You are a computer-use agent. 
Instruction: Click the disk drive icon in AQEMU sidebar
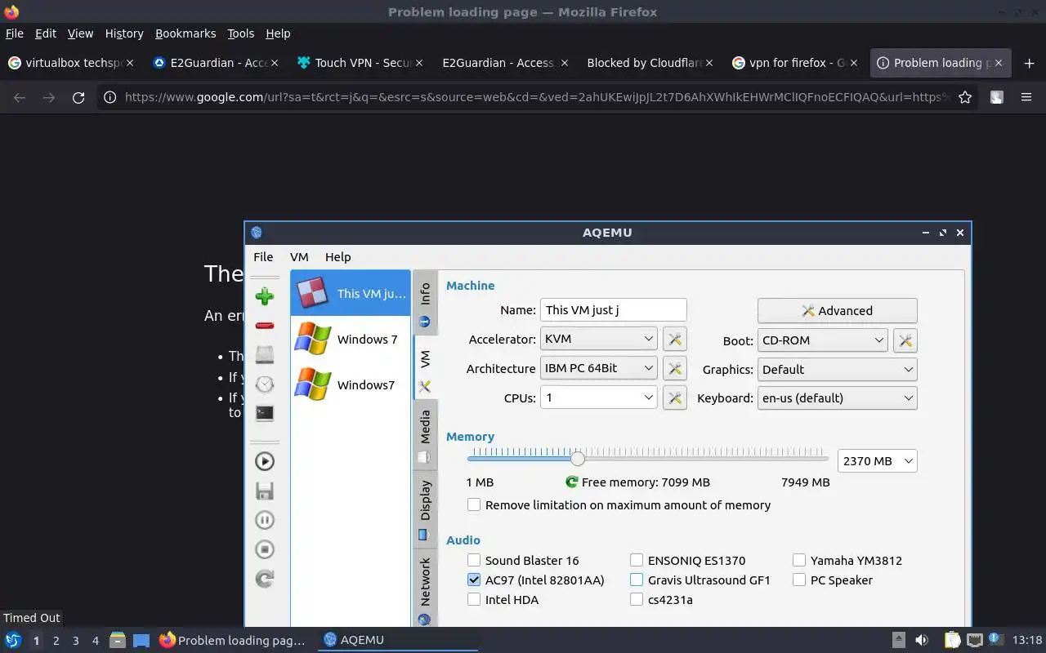[264, 354]
